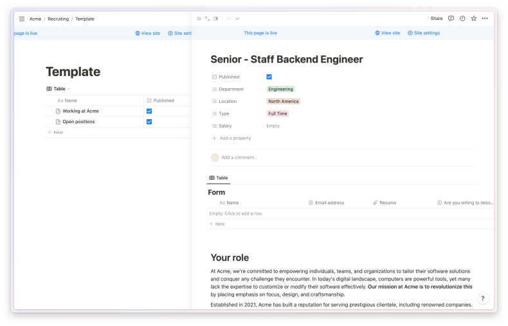
Task: Click the Published column header in Template table
Action: [161, 101]
